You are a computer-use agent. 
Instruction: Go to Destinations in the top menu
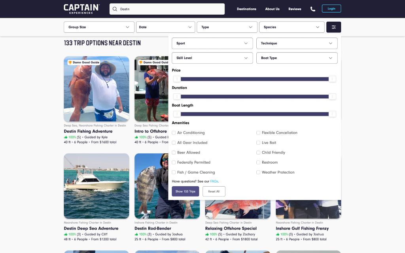point(246,9)
